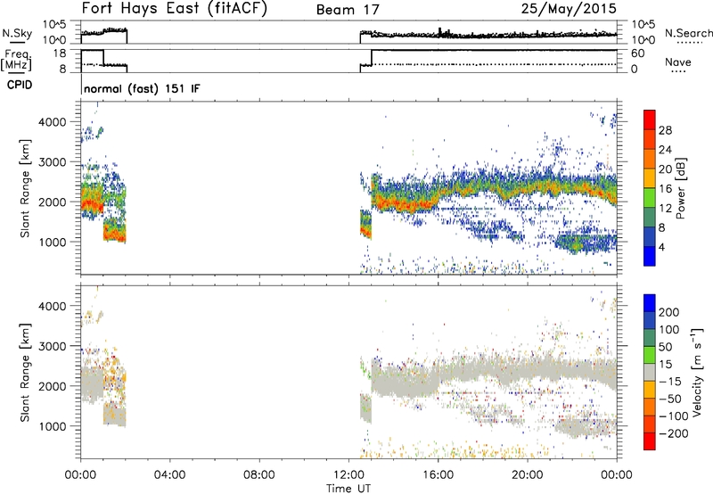Click the 'Time UT' axis title
The height and width of the screenshot is (494, 713).
click(348, 489)
